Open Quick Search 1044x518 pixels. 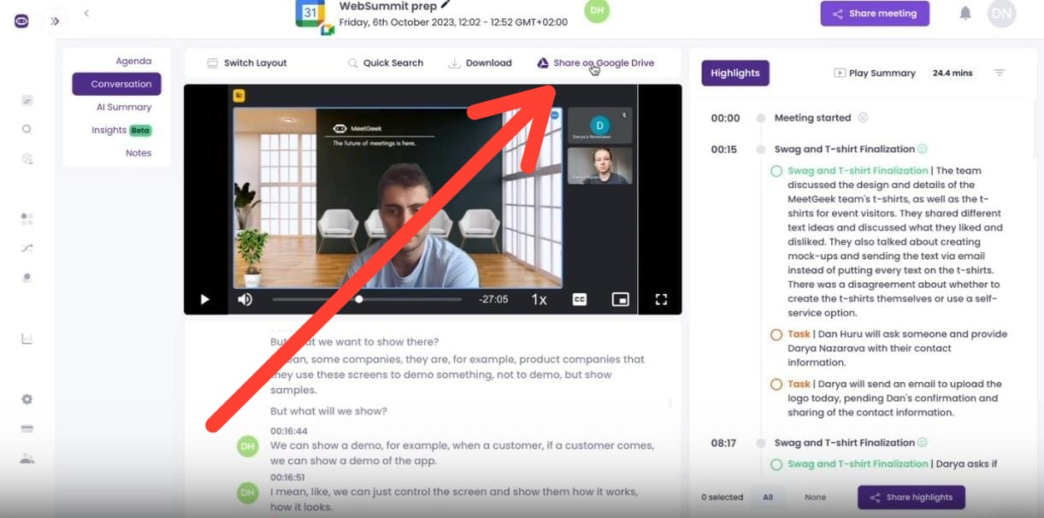[386, 63]
